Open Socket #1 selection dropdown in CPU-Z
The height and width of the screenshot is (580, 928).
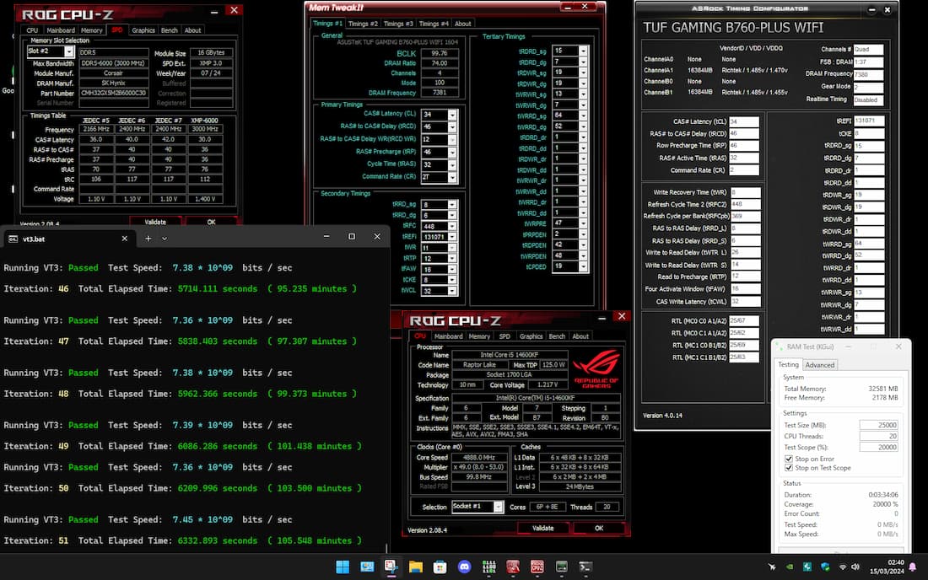tap(499, 507)
